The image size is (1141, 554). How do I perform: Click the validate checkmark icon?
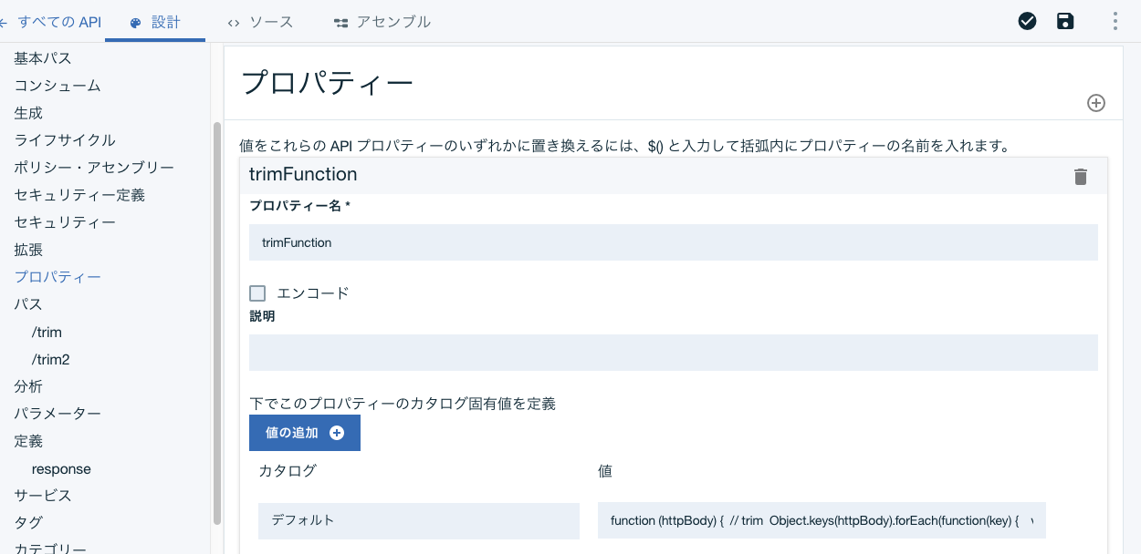pyautogui.click(x=1027, y=21)
